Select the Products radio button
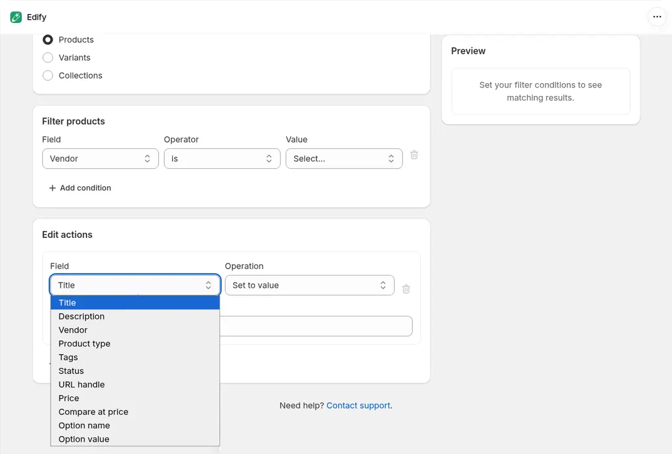672x454 pixels. tap(47, 40)
